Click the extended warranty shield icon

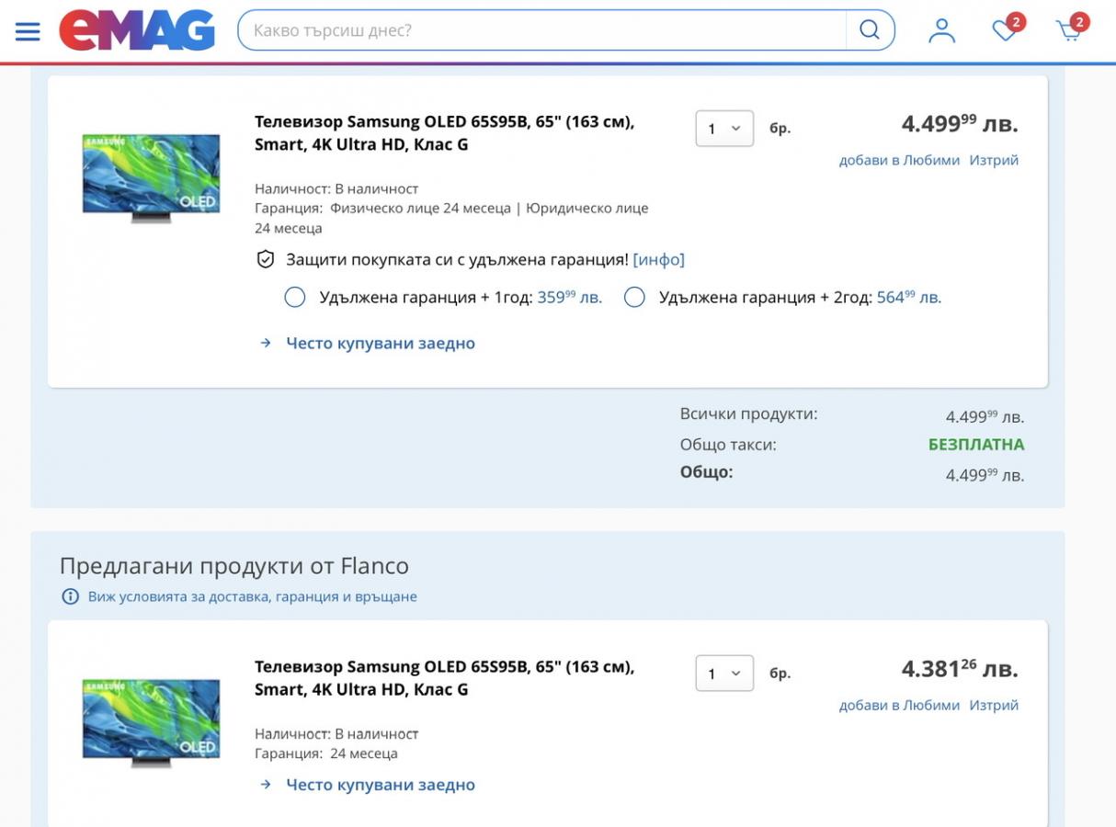(266, 260)
